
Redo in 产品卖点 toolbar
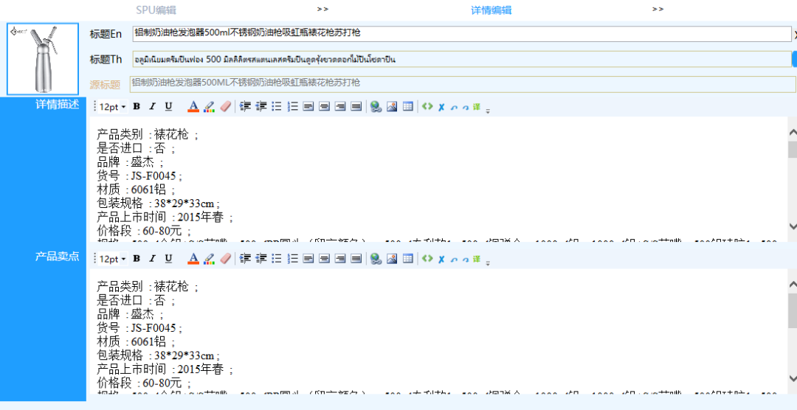(465, 259)
